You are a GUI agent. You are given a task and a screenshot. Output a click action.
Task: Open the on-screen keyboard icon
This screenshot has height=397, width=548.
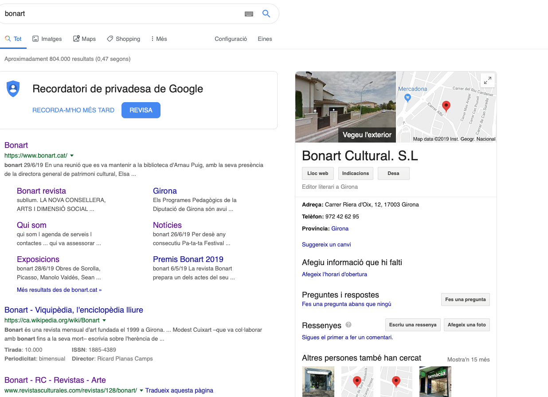coord(249,14)
